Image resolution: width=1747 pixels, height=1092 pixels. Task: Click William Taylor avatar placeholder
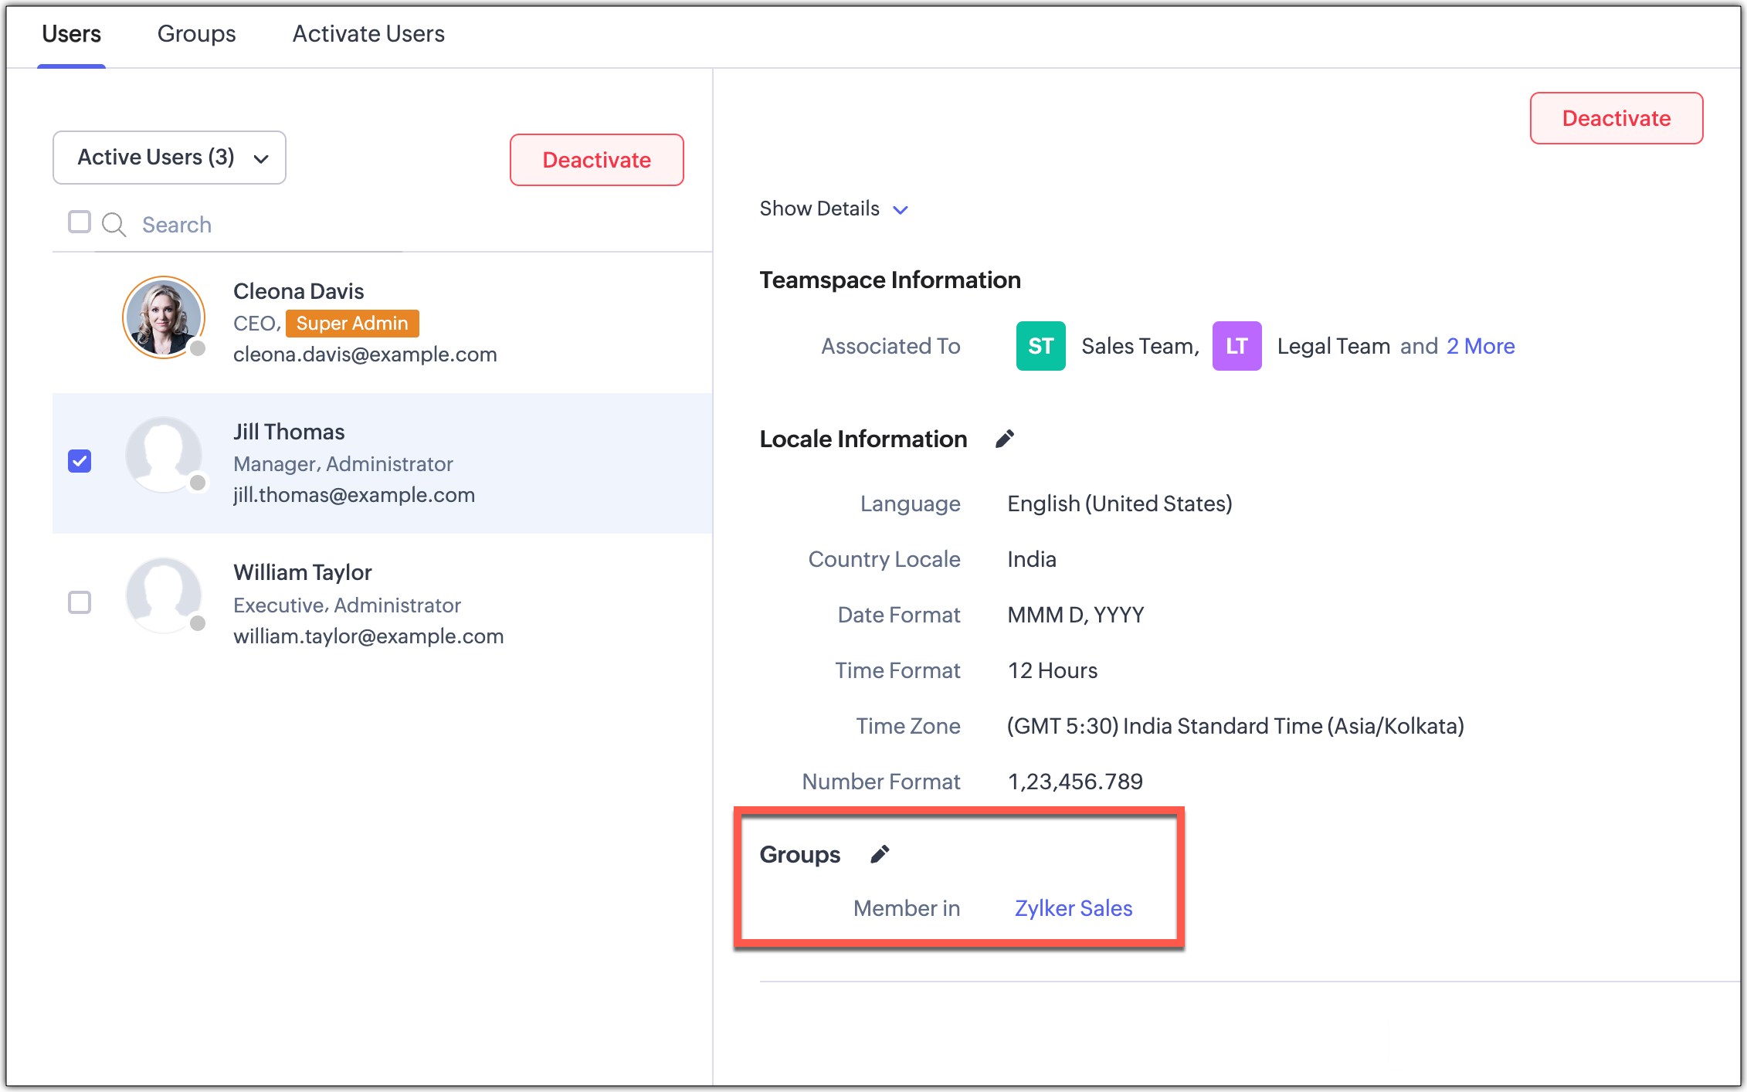coord(164,595)
